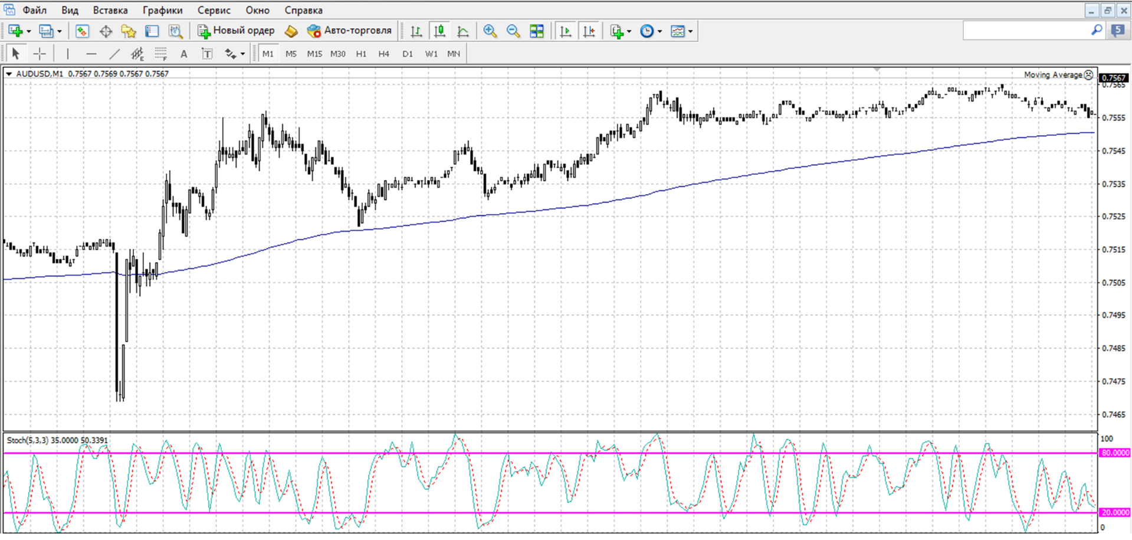Select the M15 timeframe
Screen dimensions: 1132x540
[x=314, y=54]
